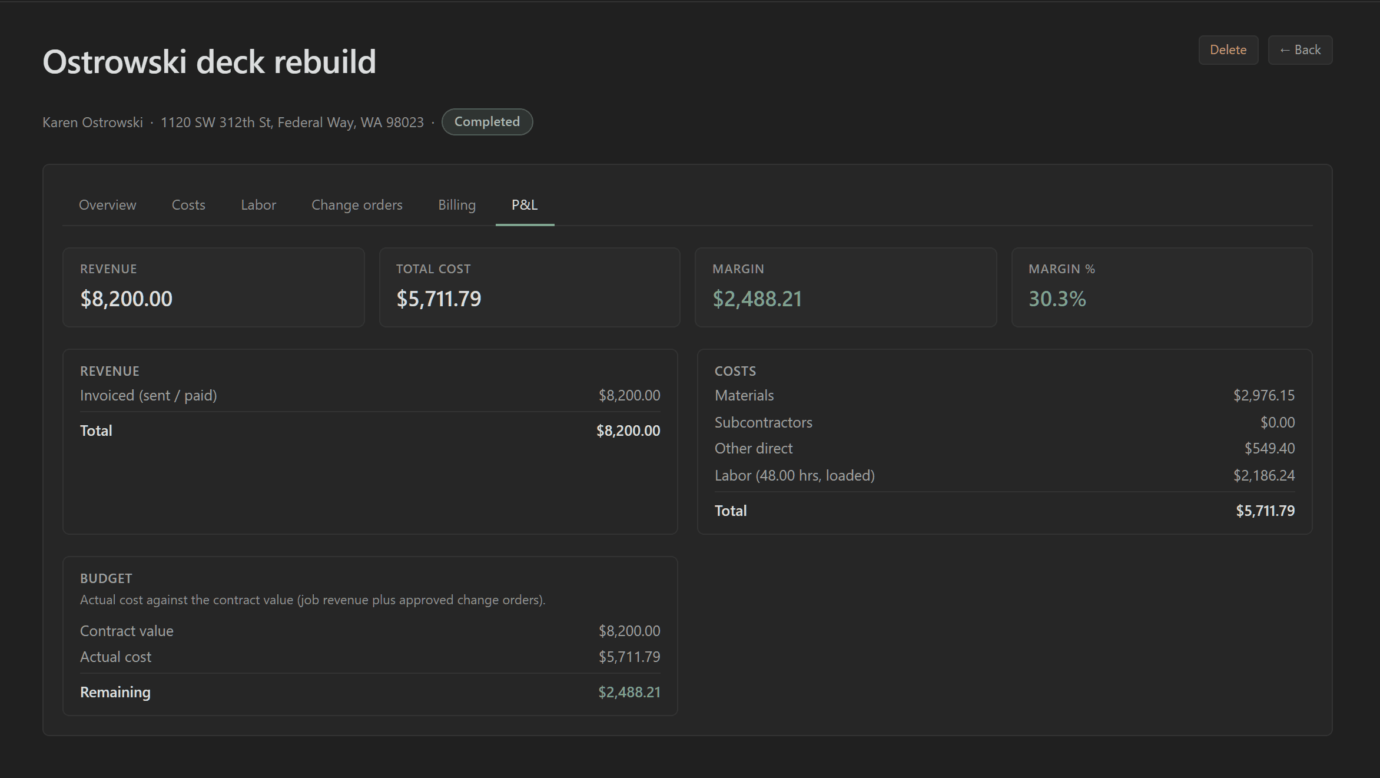Screen dimensions: 1380x778
Task: Select the Remaining row label
Action: point(115,692)
